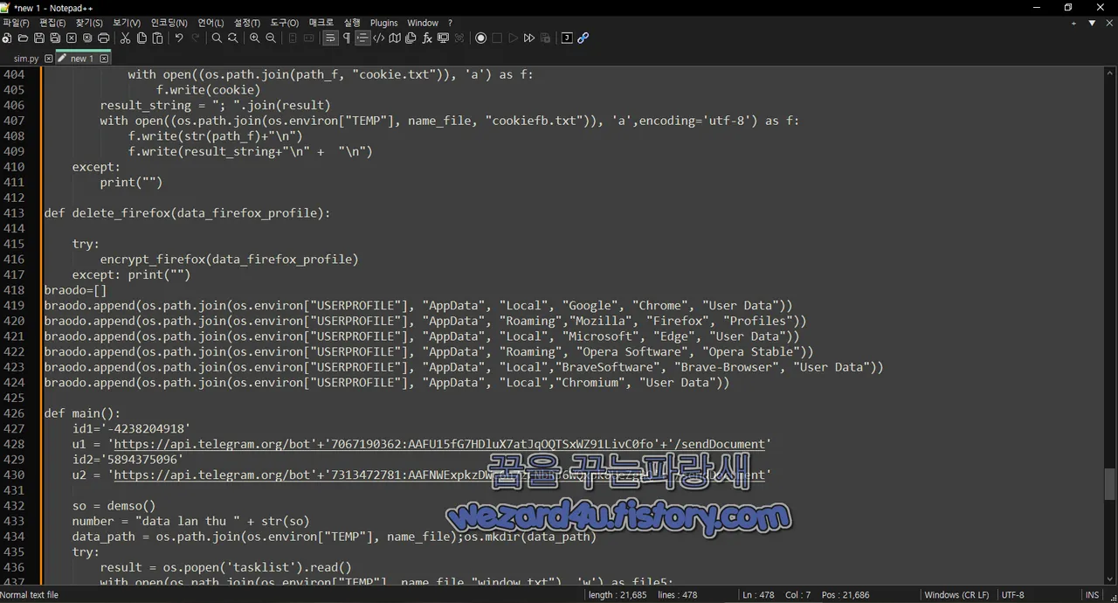1118x603 pixels.
Task: Click the Save All toolbar icon
Action: pyautogui.click(x=55, y=38)
